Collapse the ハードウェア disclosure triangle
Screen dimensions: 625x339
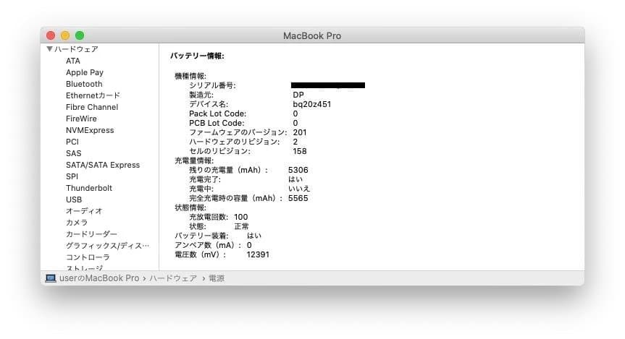pos(49,49)
